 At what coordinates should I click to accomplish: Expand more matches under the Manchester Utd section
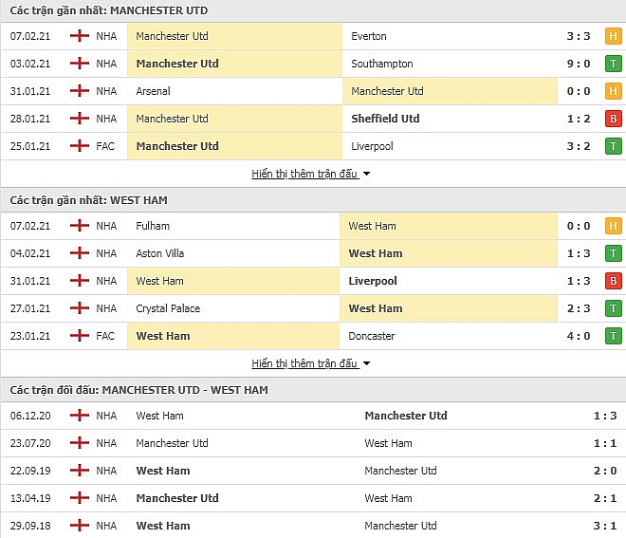pyautogui.click(x=304, y=174)
